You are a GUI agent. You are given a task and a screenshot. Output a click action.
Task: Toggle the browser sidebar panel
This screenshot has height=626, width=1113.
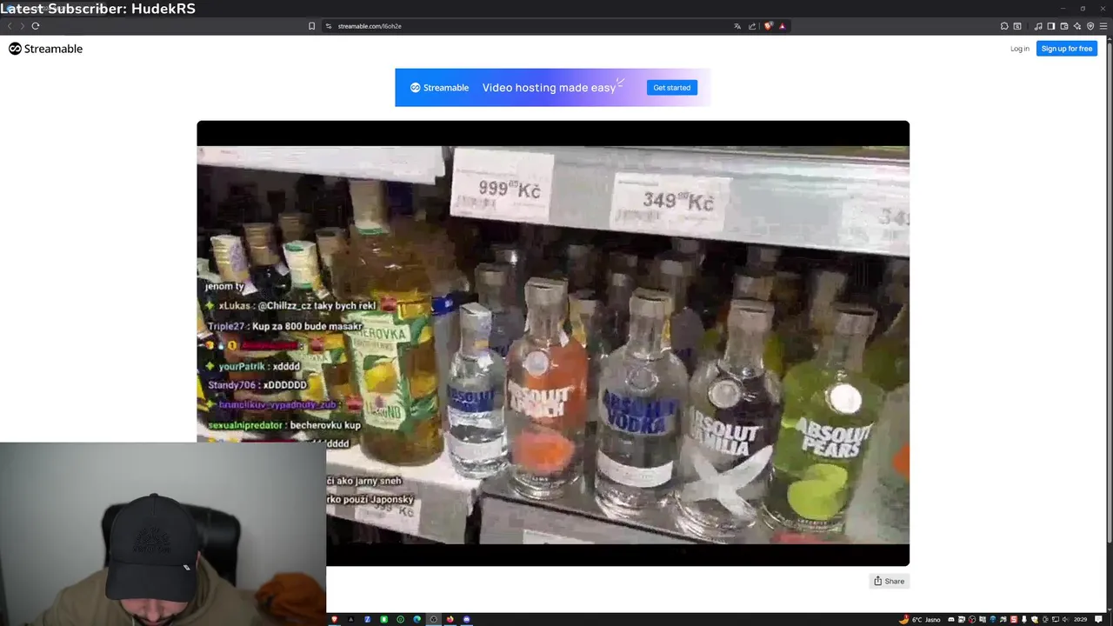point(1051,26)
